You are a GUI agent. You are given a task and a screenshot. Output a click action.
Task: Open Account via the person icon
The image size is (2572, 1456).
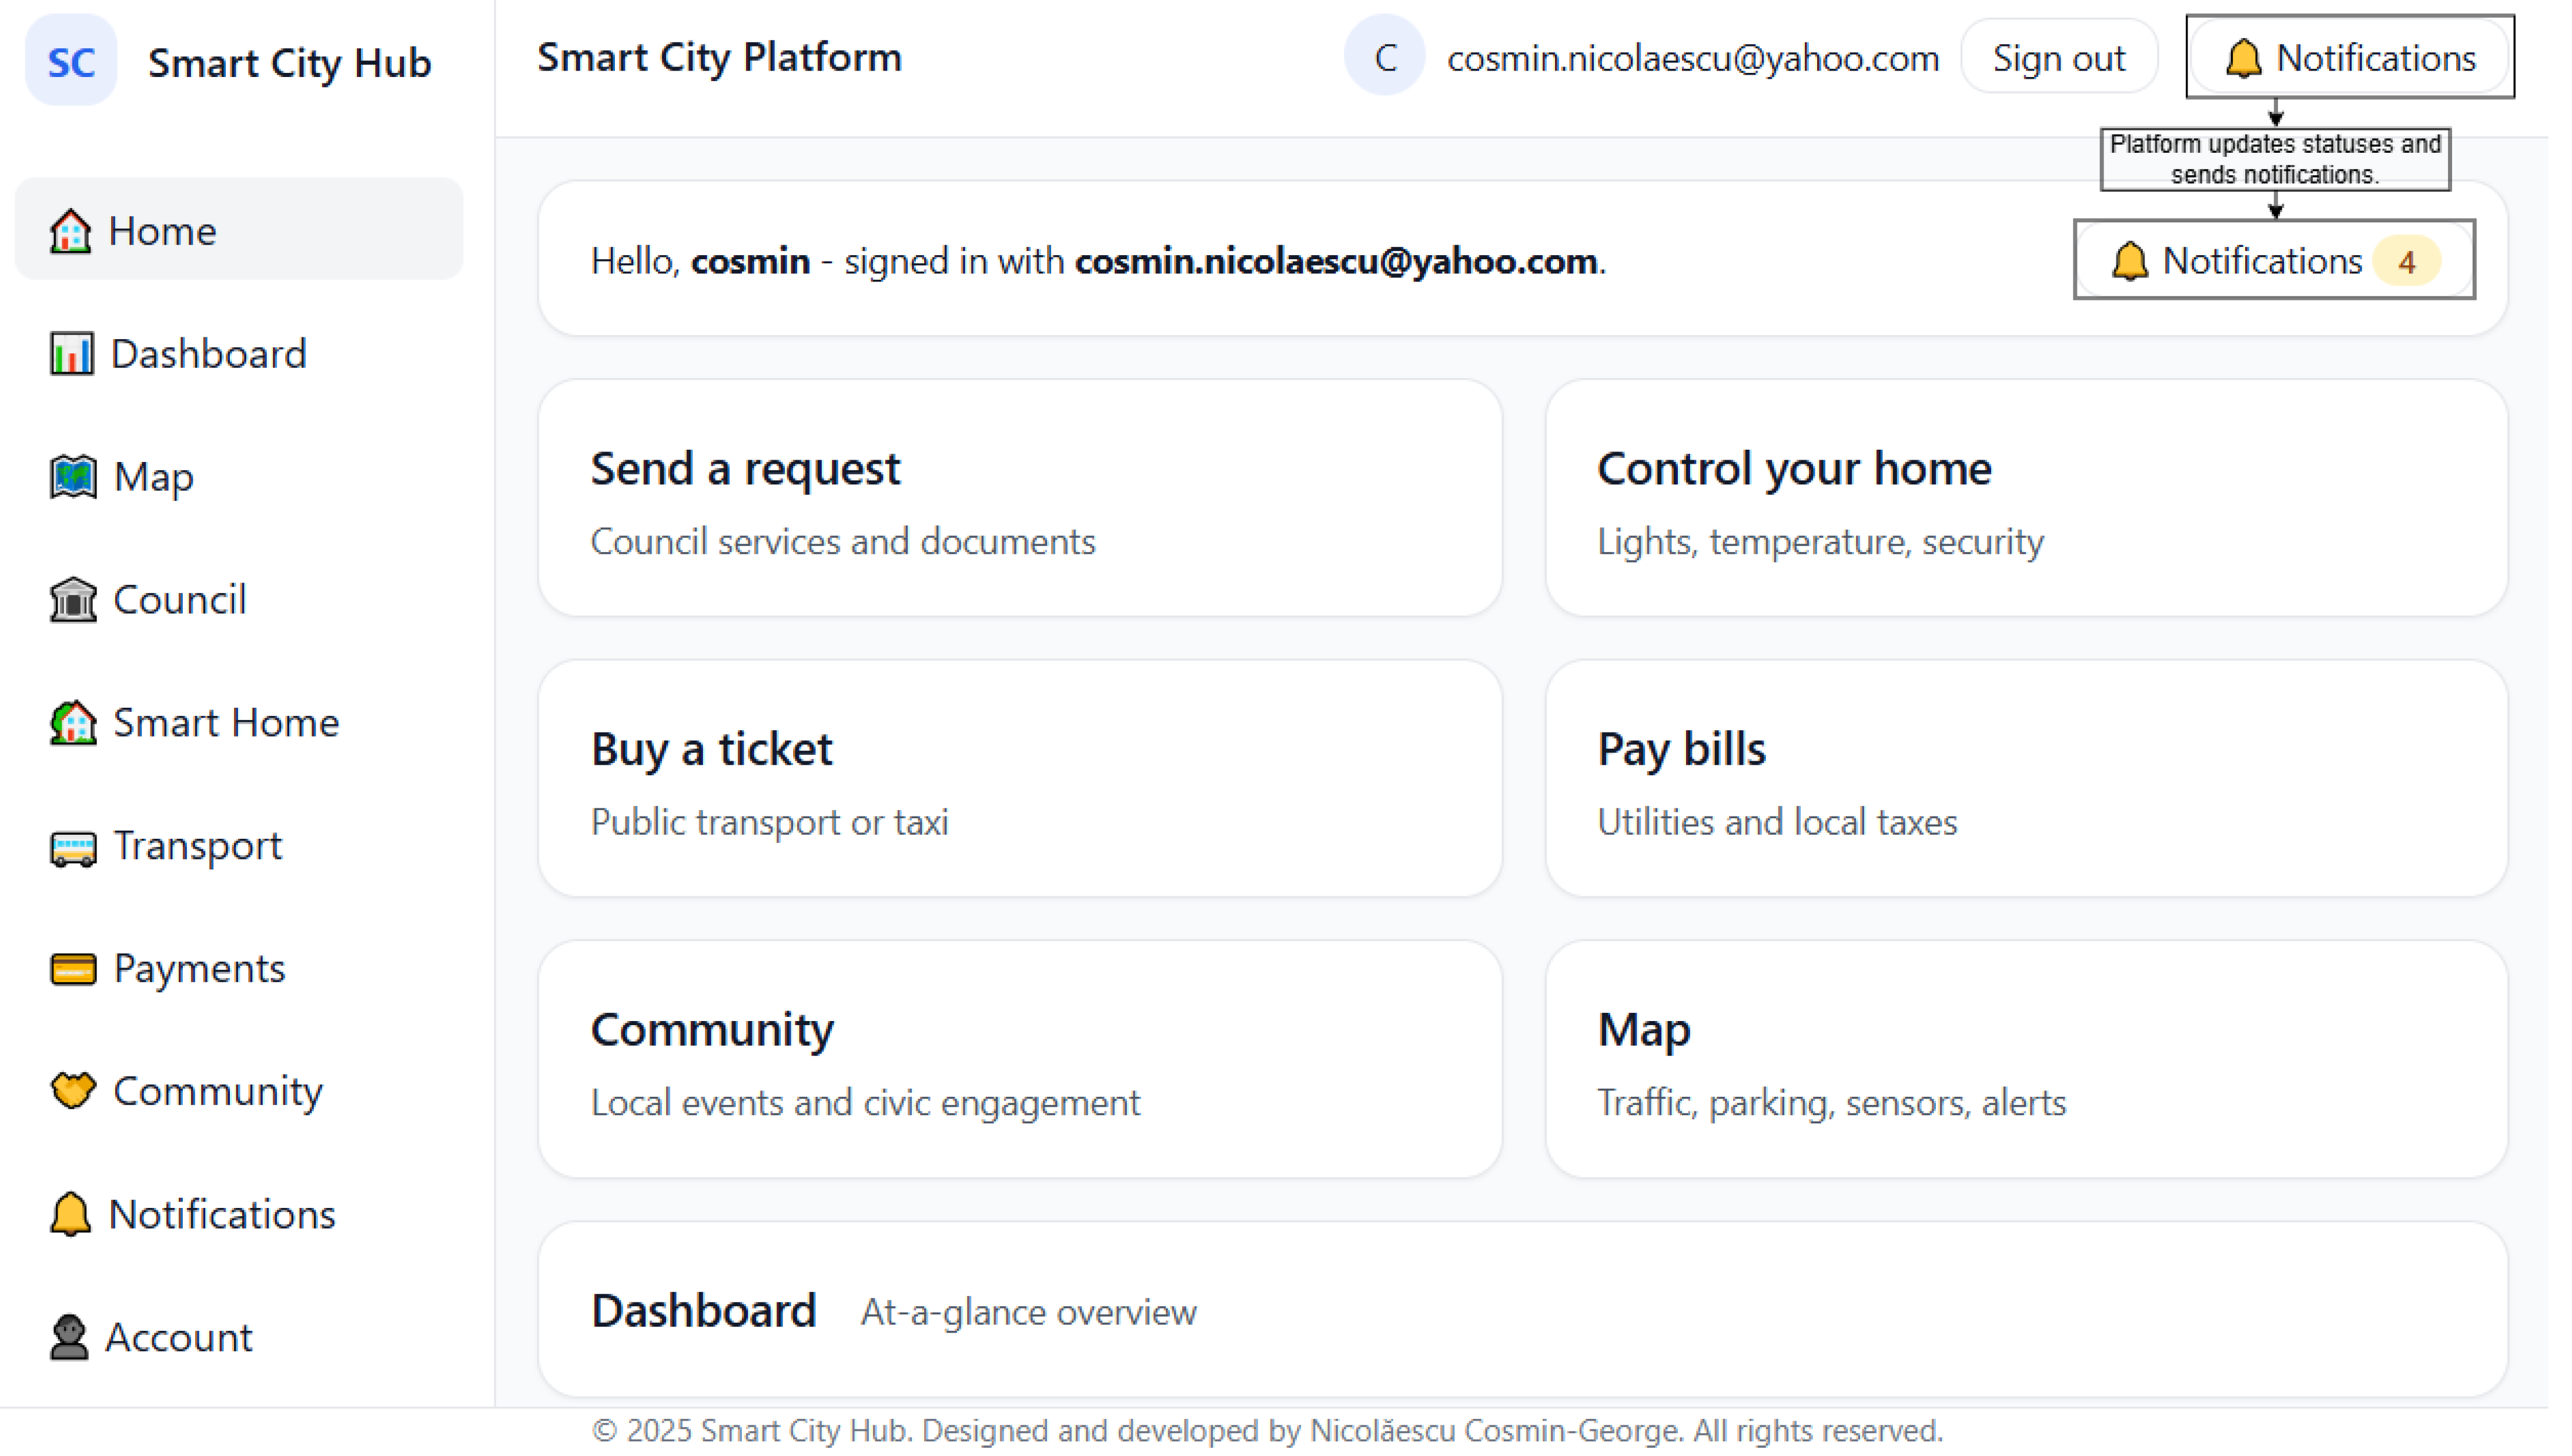[x=69, y=1339]
